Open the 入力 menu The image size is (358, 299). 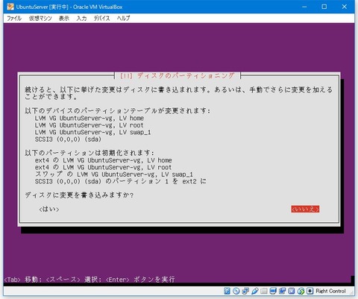(81, 18)
